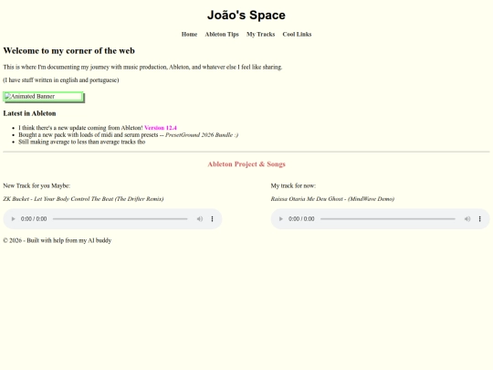Open the Cool Links page
Image resolution: width=493 pixels, height=370 pixels.
click(x=297, y=35)
